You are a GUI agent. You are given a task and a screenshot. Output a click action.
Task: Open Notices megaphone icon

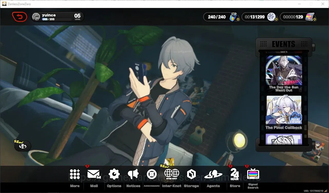point(133,174)
